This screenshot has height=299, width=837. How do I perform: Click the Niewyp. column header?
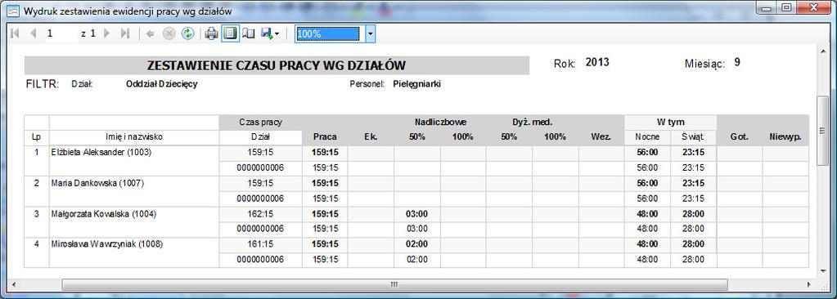(x=785, y=137)
